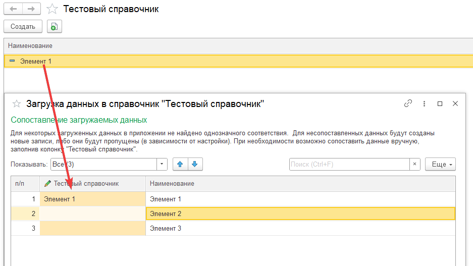This screenshot has width=473, height=266.
Task: Click the back navigation arrow
Action: point(13,9)
